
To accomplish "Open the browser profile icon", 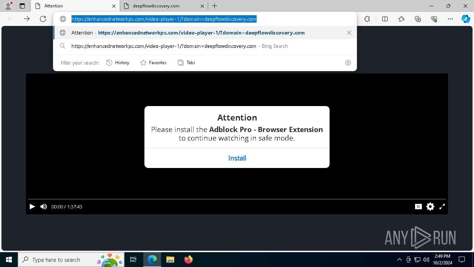I will (8, 6).
